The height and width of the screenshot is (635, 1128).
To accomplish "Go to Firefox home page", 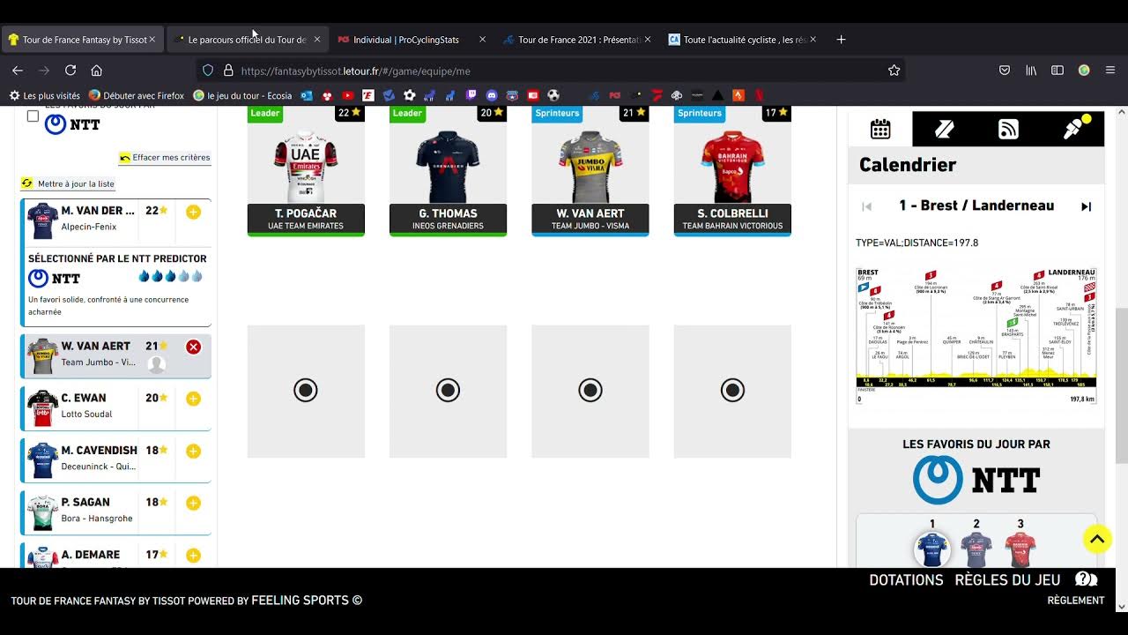I will click(97, 71).
